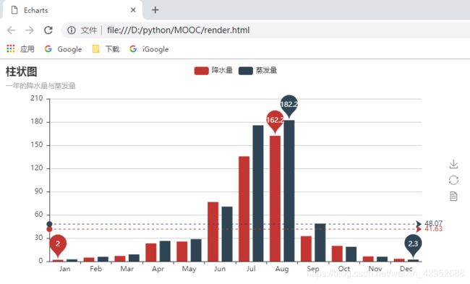Click the average line label 41.63

(433, 230)
